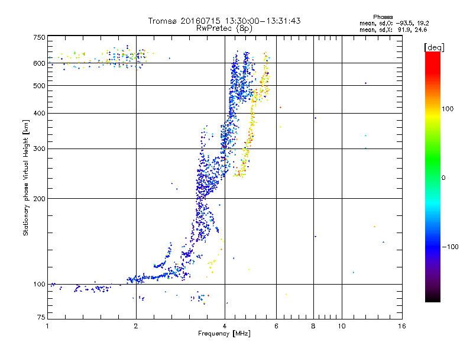The height and width of the screenshot is (355, 473).
Task: Click the y-axis label 'Stationary phase Virtual Height [km]'
Action: click(x=26, y=177)
